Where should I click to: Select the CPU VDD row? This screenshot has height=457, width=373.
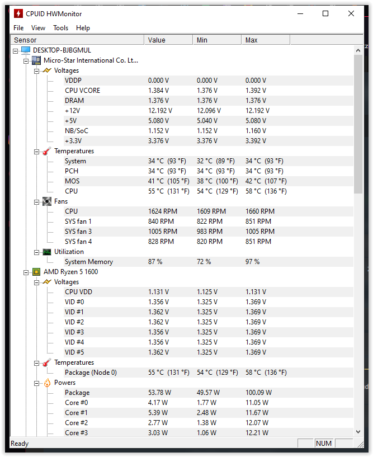(x=209, y=292)
